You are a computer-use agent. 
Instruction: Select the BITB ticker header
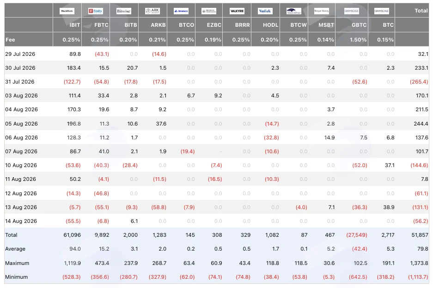point(131,25)
